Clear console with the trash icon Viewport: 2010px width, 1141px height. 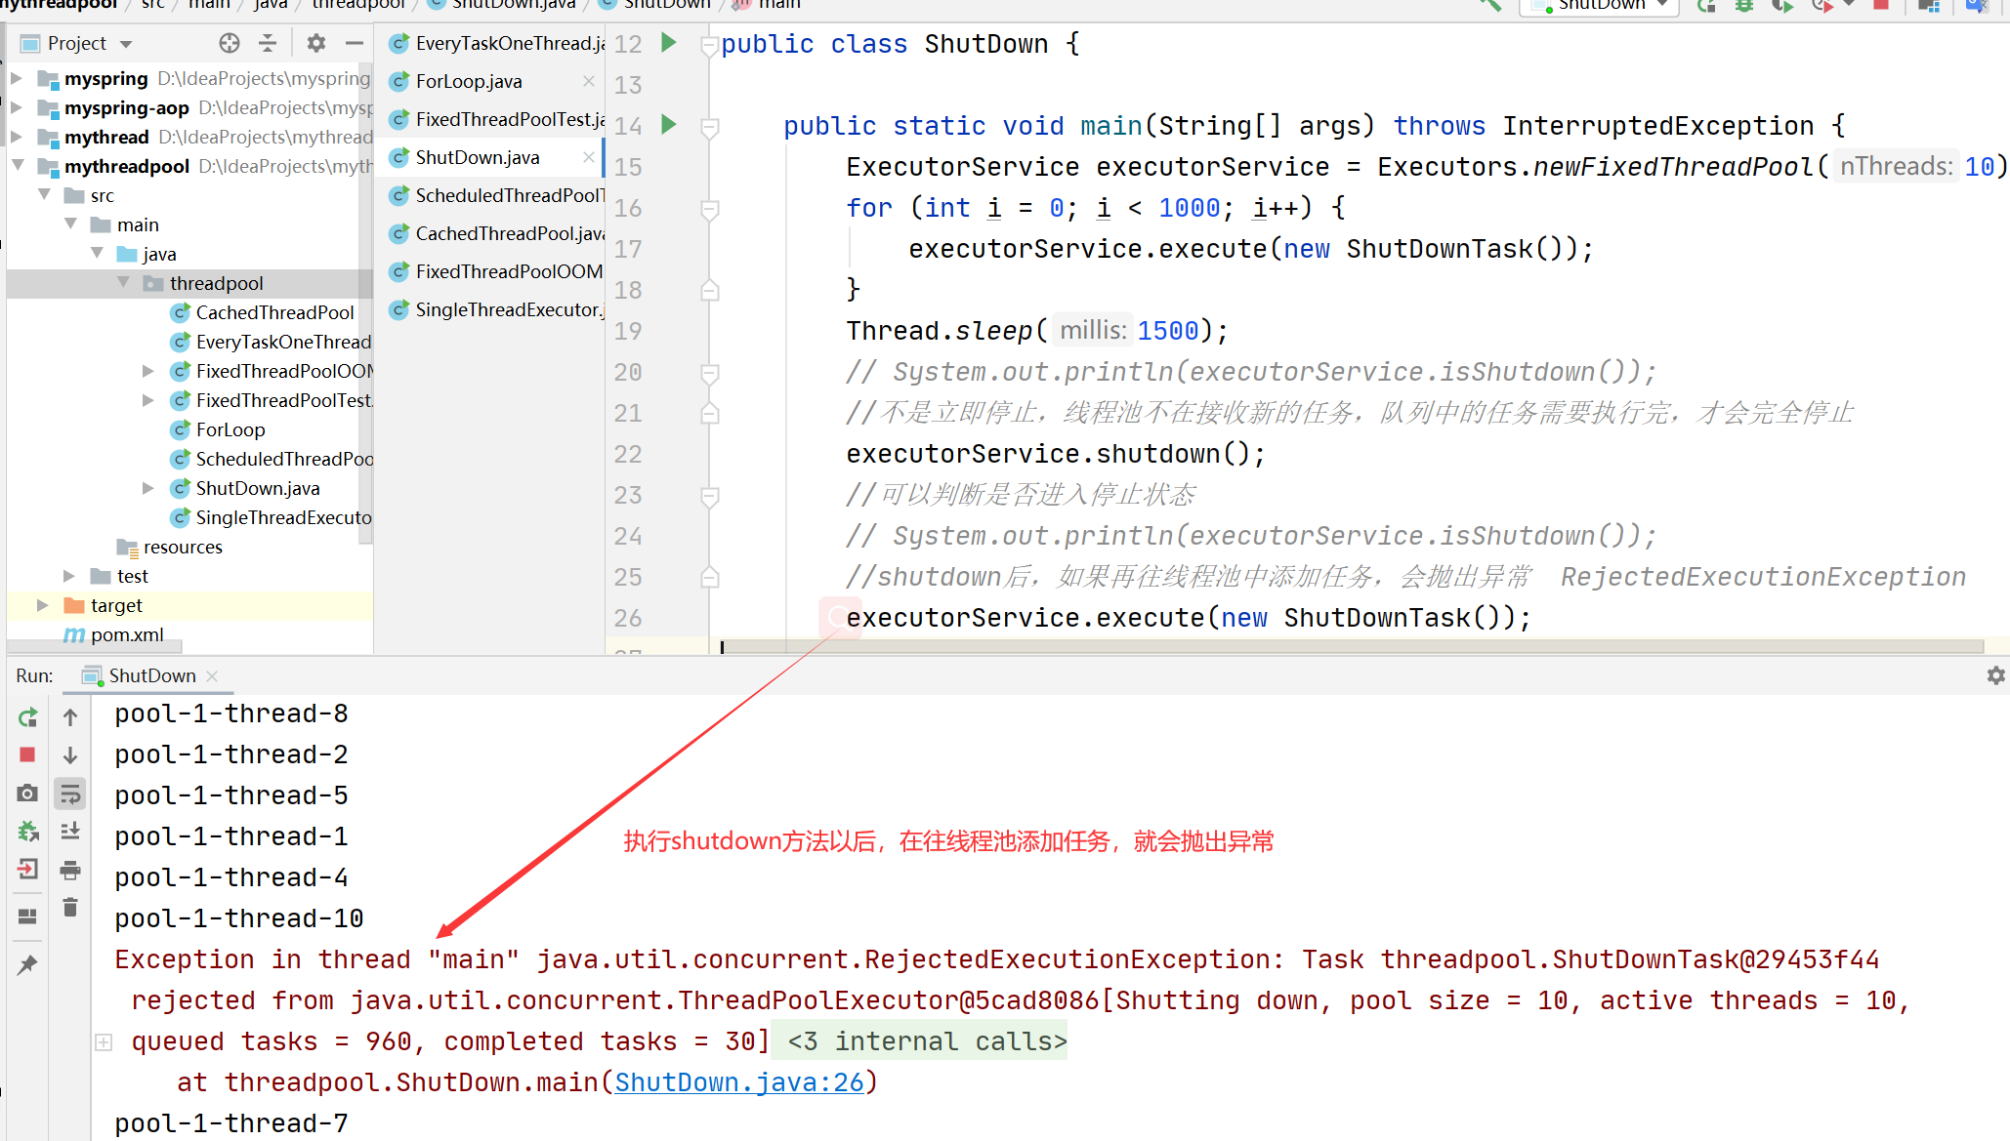coord(70,908)
